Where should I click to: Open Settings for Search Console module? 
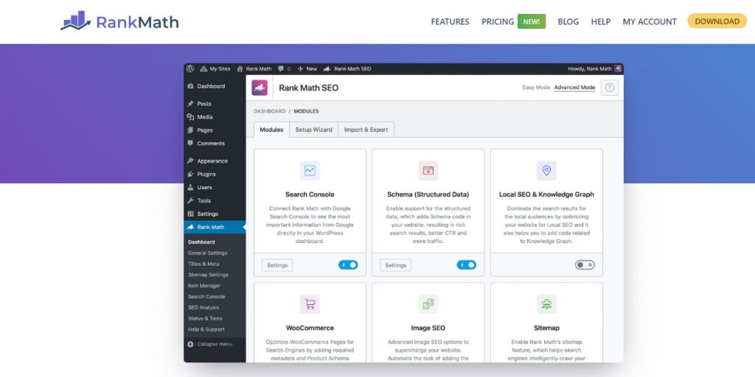point(277,265)
